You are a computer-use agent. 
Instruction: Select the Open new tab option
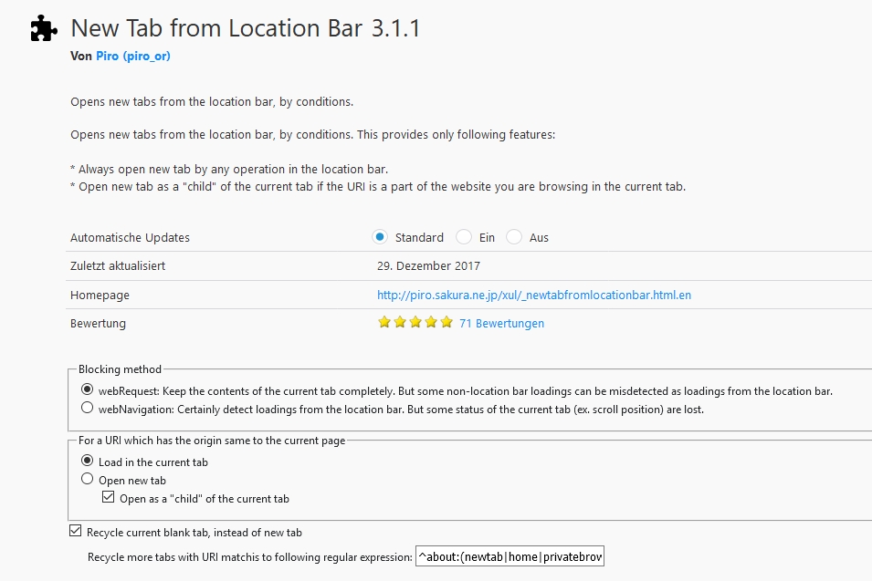88,480
